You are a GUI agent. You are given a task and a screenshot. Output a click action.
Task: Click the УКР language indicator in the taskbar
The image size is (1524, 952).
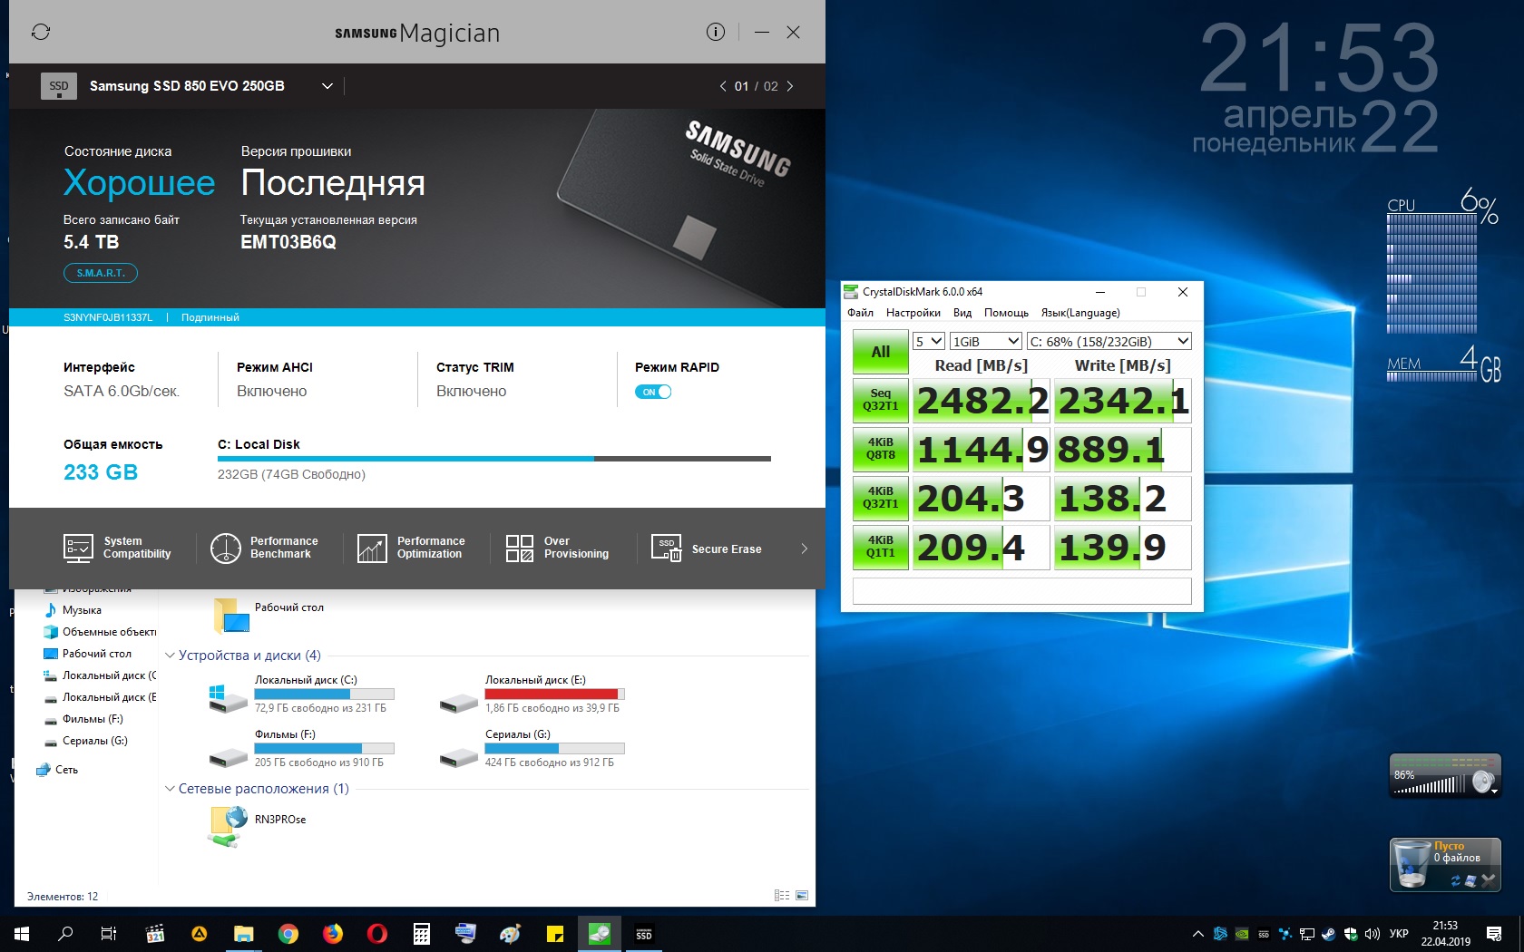[x=1400, y=934]
